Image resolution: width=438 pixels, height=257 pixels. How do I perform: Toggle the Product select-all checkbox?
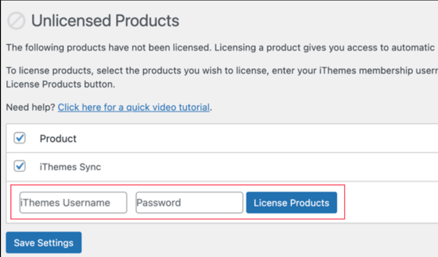(20, 138)
